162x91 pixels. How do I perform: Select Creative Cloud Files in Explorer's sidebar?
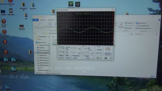click(43, 45)
